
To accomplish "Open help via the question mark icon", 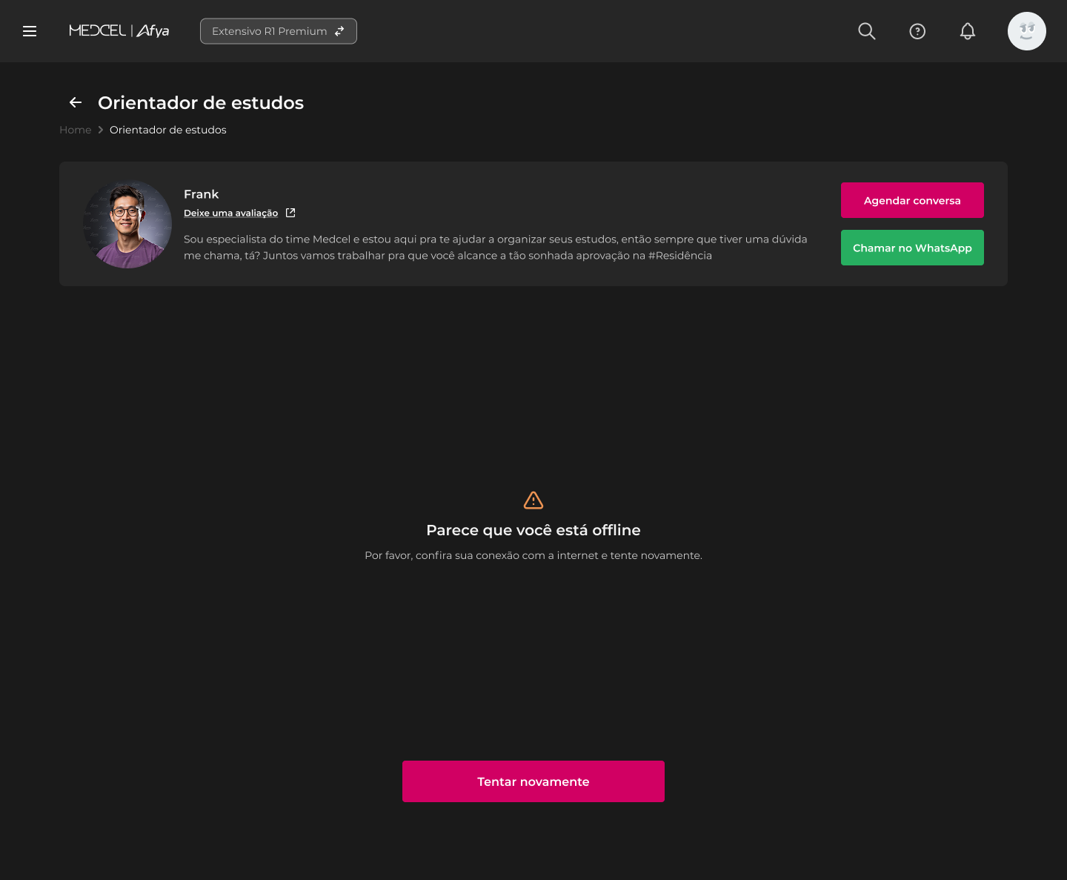I will (917, 31).
